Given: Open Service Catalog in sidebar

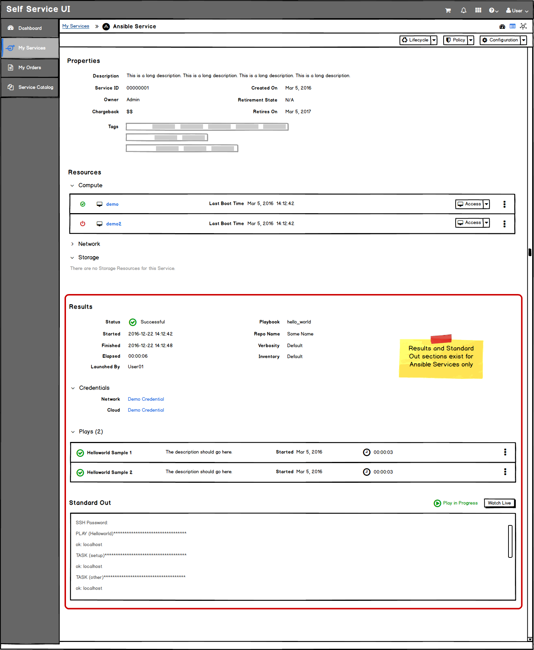Looking at the screenshot, I should click(x=30, y=87).
